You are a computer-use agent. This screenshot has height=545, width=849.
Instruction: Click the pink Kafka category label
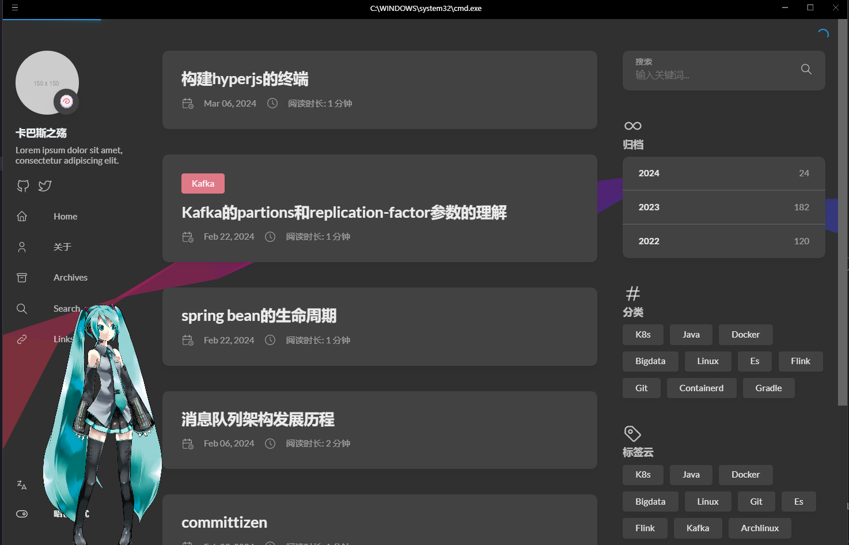203,184
